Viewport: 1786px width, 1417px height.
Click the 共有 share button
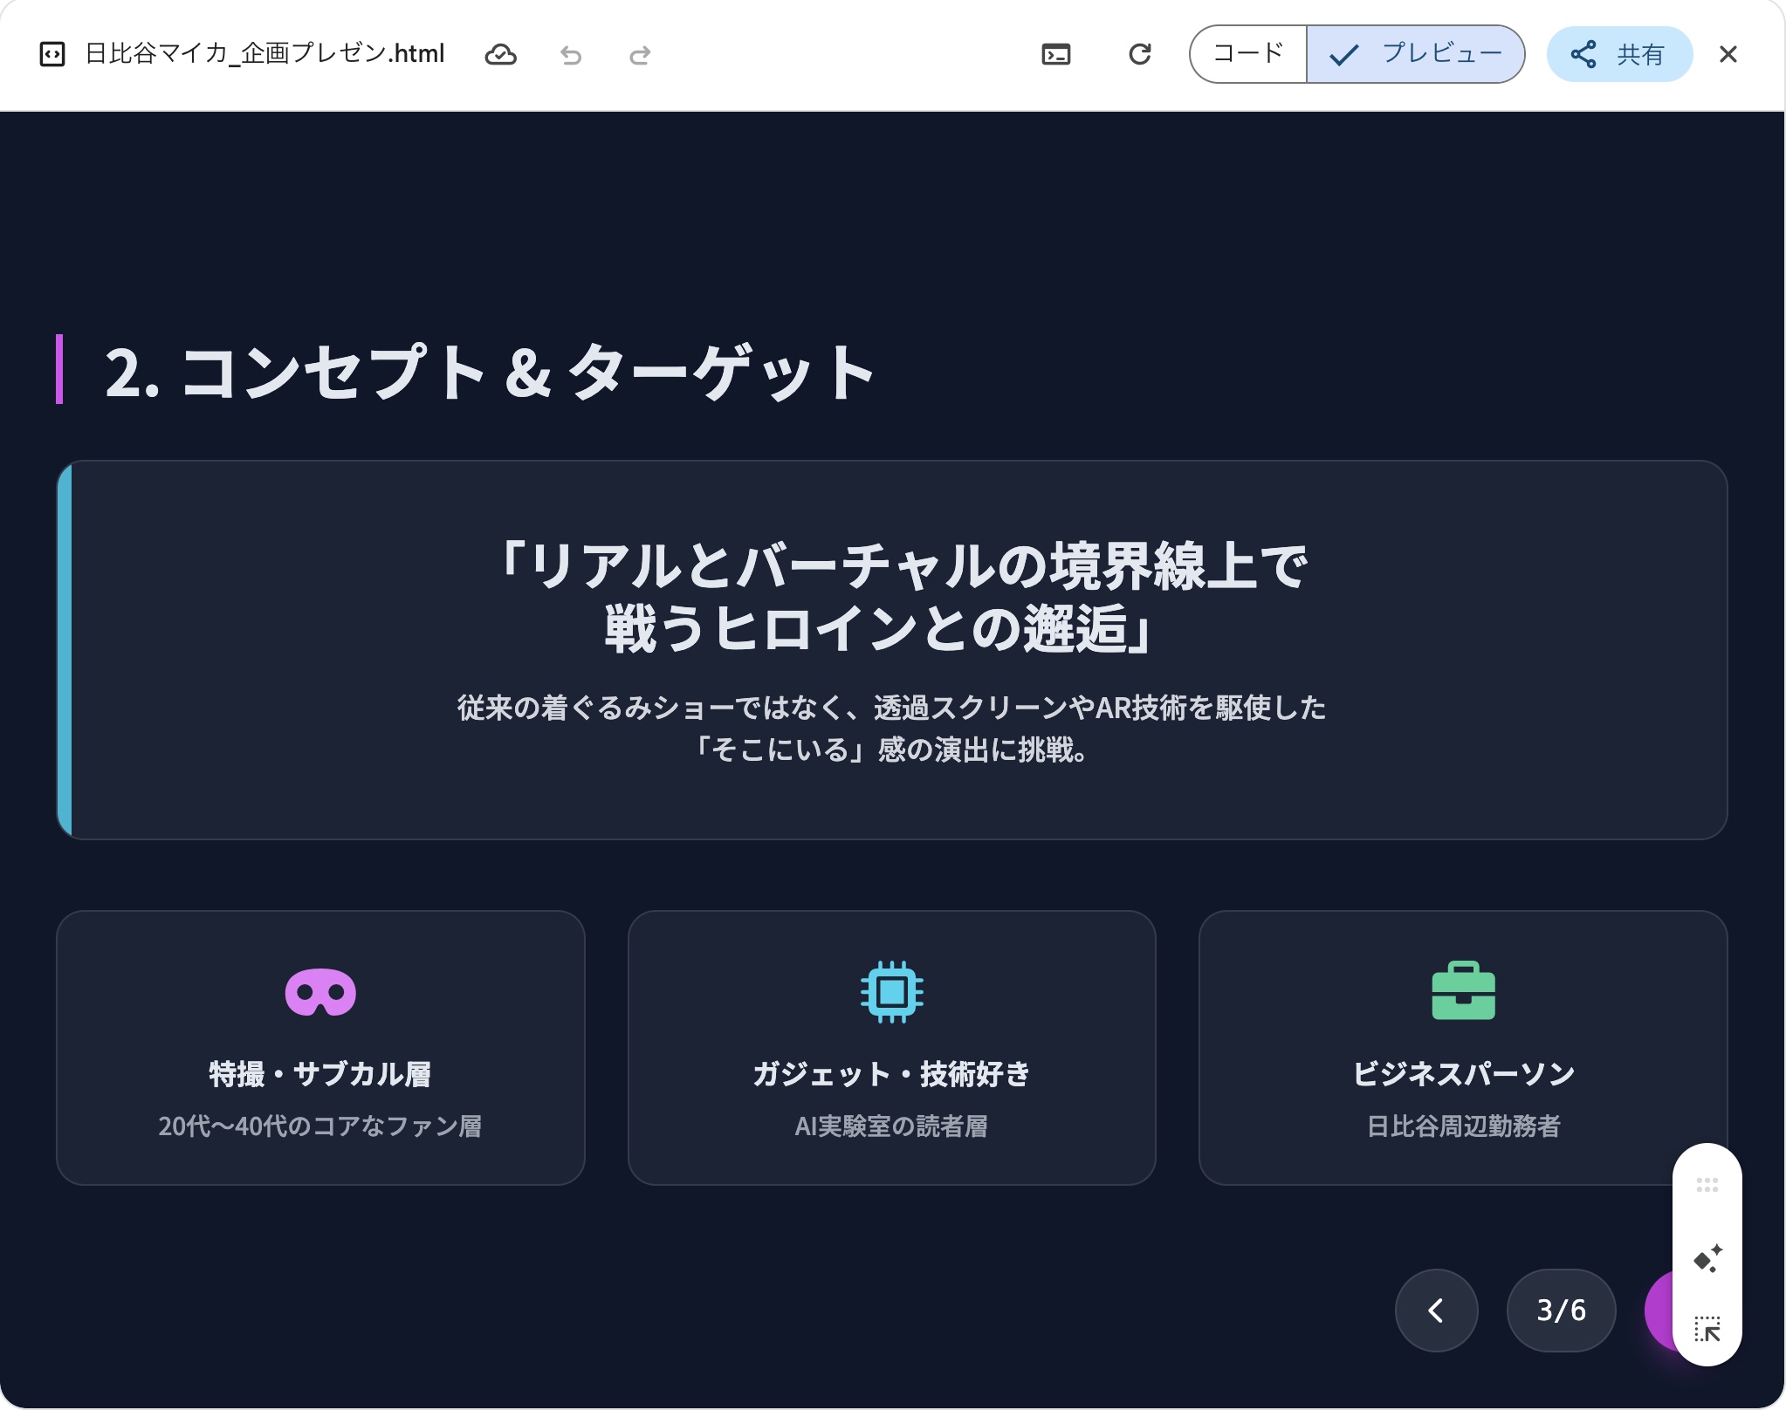click(1619, 54)
